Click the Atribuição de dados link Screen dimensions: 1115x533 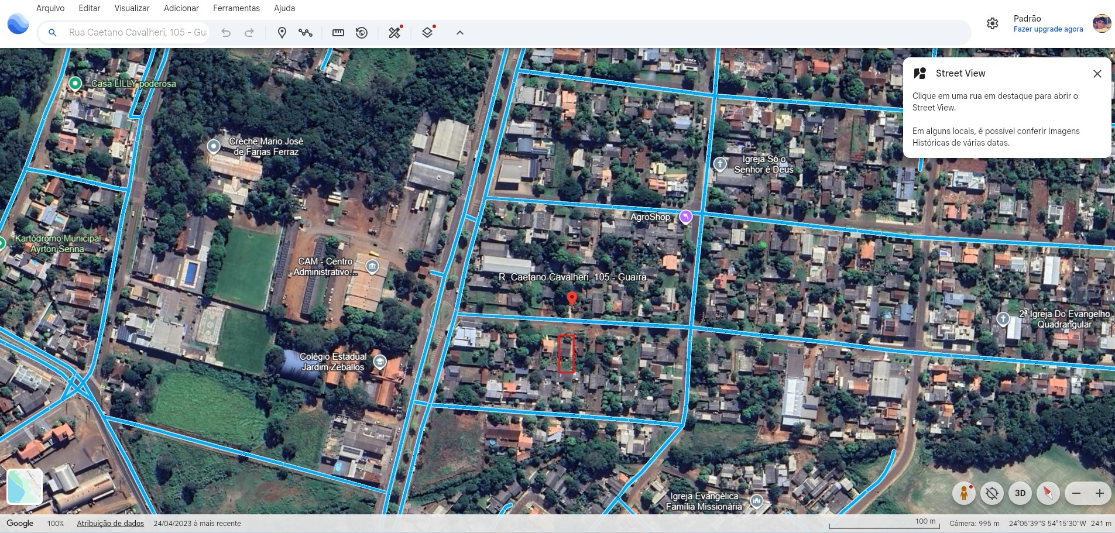pyautogui.click(x=110, y=524)
